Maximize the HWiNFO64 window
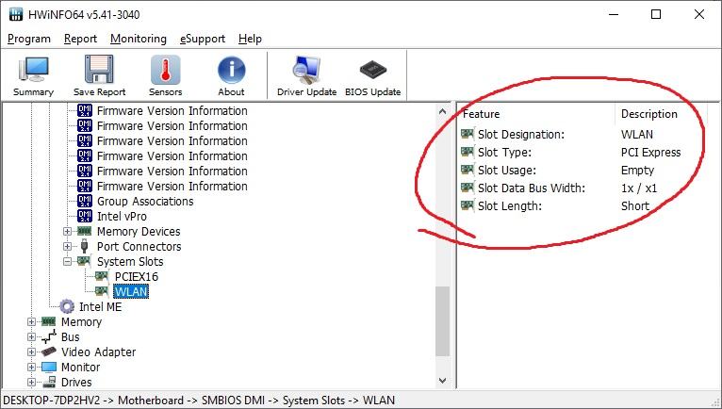This screenshot has height=409, width=722. pos(656,14)
